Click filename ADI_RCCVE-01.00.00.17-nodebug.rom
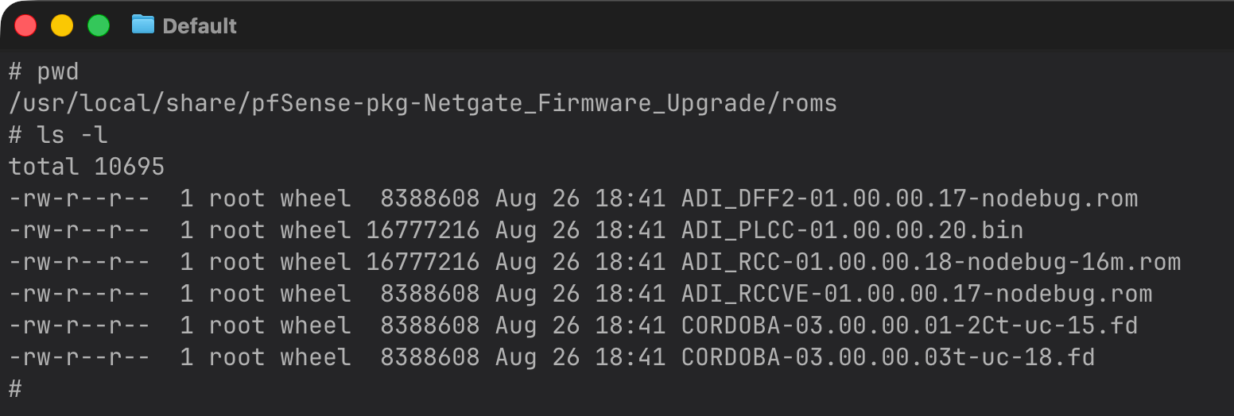1234x416 pixels. click(916, 294)
